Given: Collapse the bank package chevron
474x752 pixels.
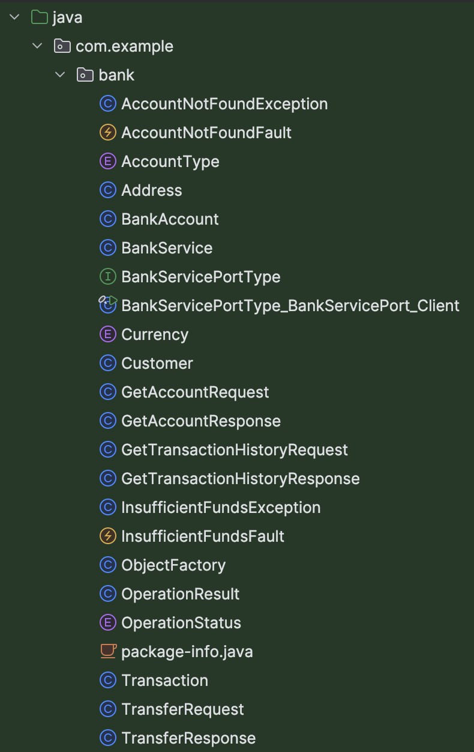Looking at the screenshot, I should click(60, 75).
